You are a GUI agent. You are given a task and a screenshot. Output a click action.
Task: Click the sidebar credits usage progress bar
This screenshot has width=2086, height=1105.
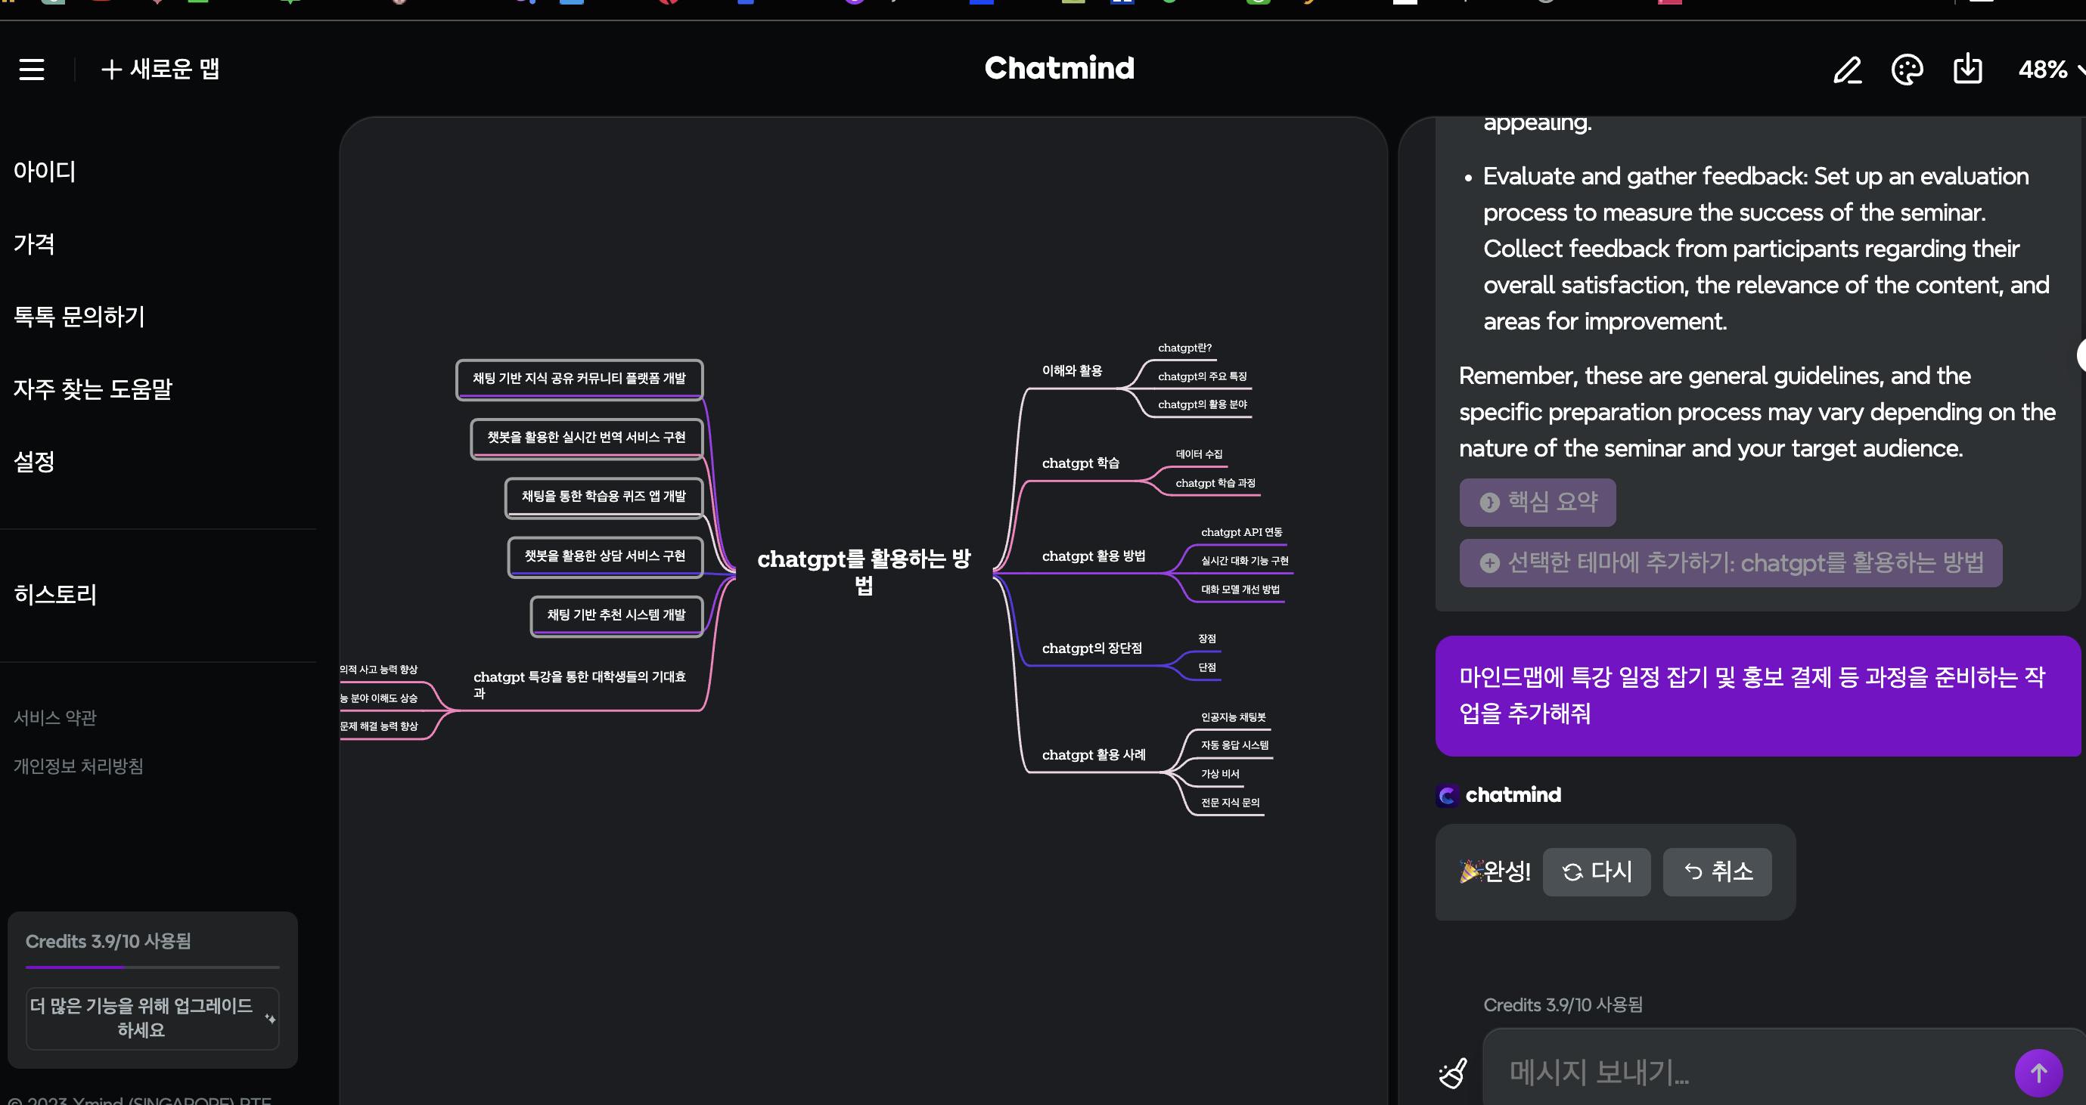[x=152, y=967]
